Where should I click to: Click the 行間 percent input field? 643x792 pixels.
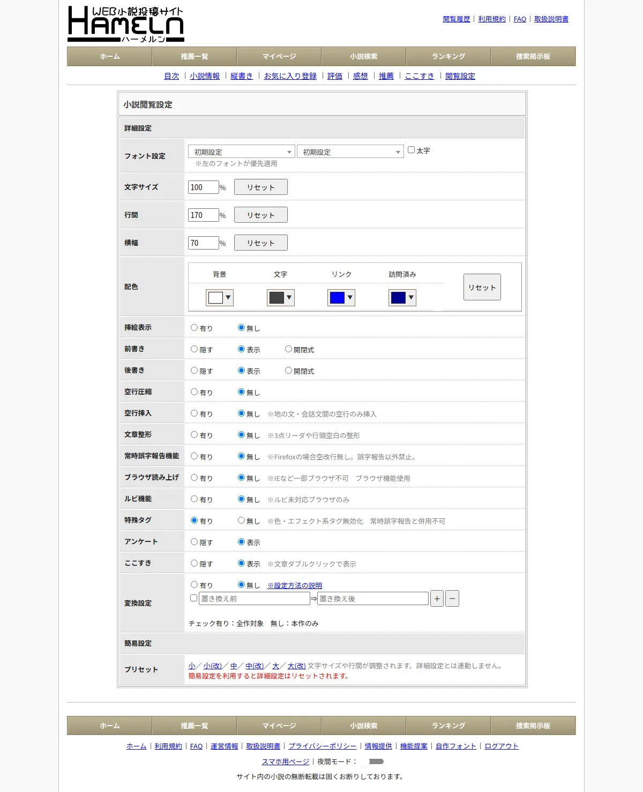[204, 215]
